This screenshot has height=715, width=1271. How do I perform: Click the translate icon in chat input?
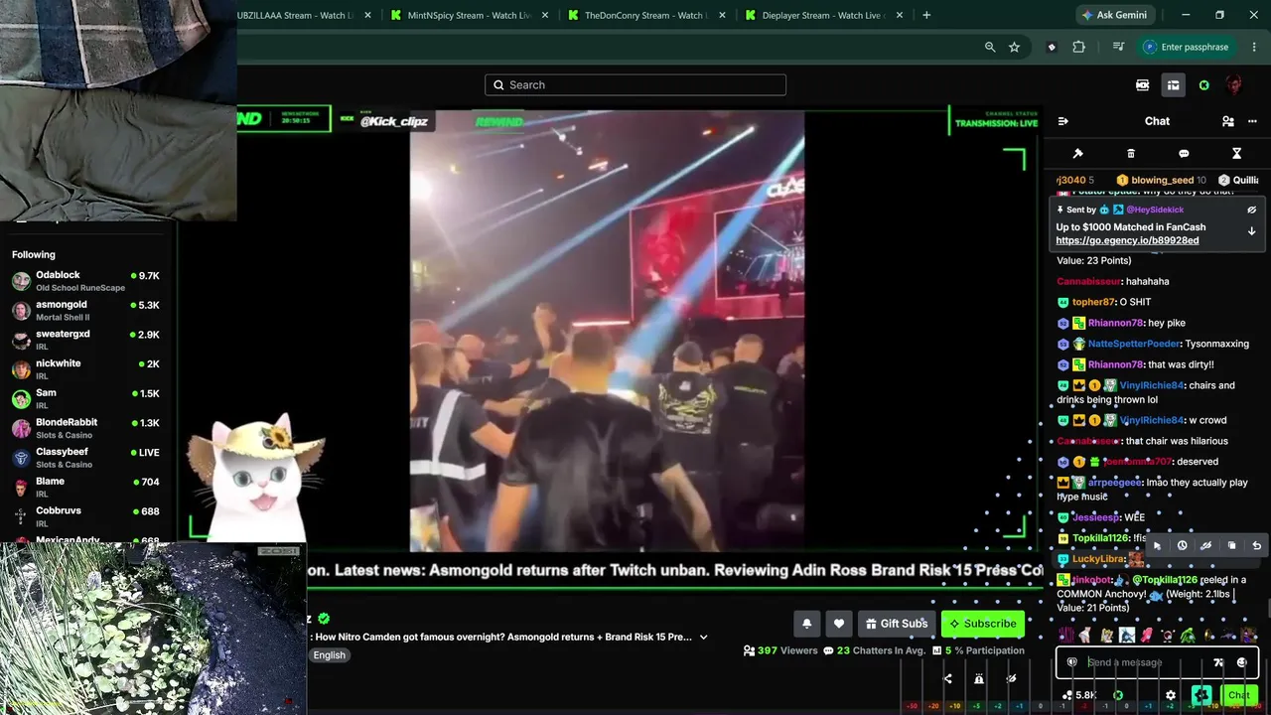(1218, 662)
